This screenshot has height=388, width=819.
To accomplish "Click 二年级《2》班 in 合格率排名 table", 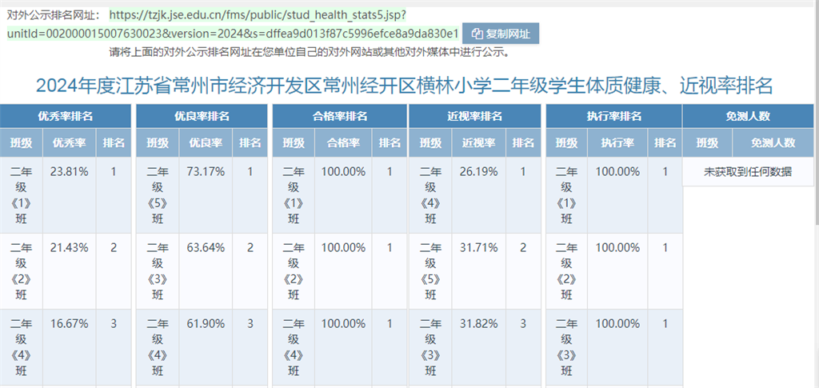I will [x=294, y=271].
